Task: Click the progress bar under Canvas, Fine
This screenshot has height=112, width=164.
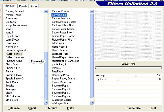Action: (x=128, y=68)
